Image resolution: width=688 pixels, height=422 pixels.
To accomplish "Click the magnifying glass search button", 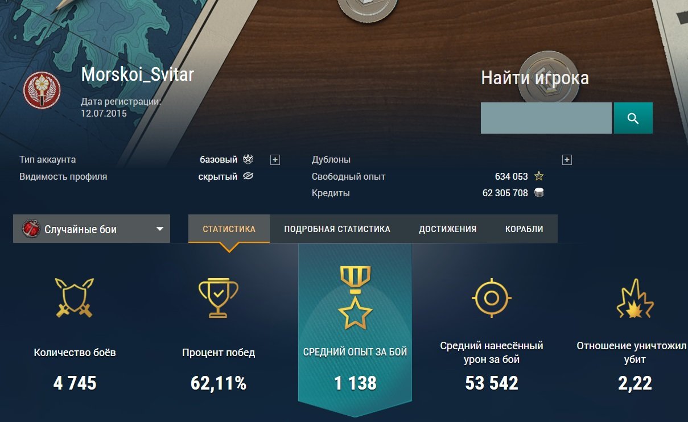I will (x=633, y=118).
